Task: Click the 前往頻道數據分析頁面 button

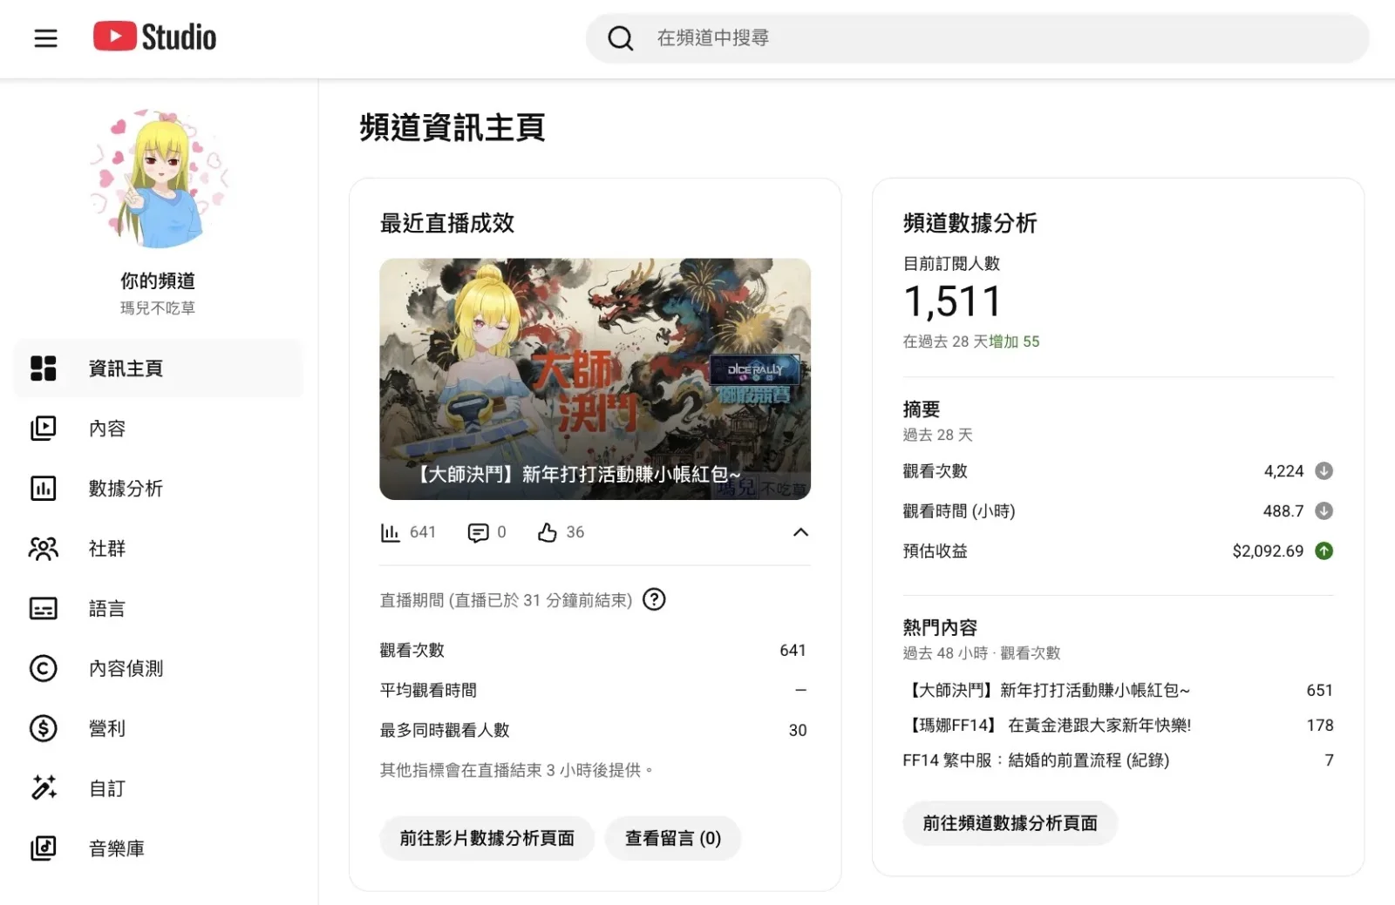Action: pos(1010,823)
